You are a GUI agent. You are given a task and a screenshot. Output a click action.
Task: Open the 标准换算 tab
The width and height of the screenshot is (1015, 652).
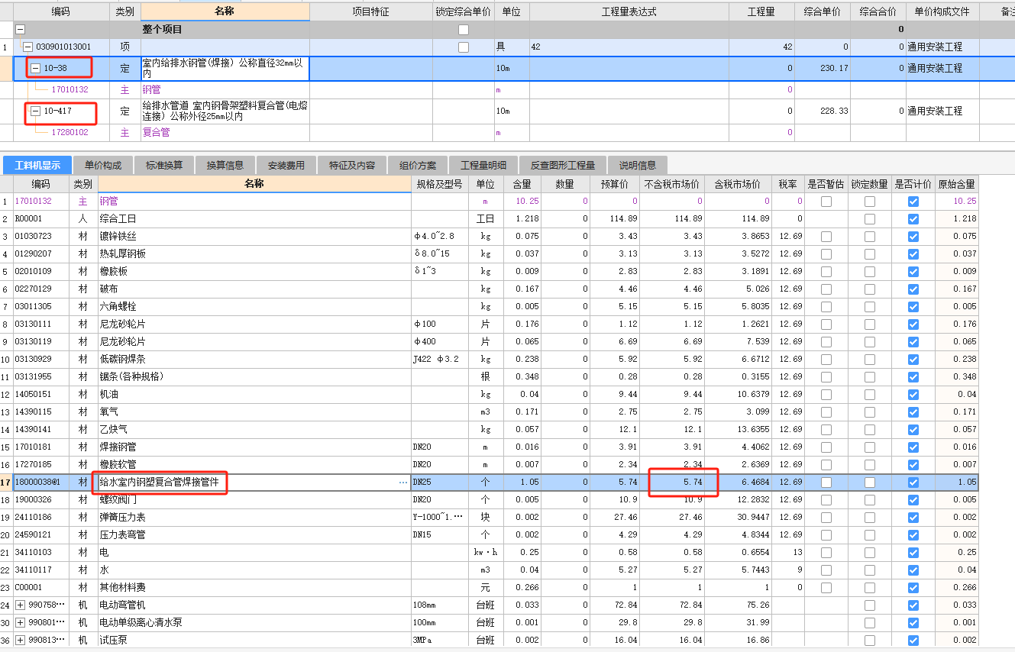pyautogui.click(x=164, y=165)
